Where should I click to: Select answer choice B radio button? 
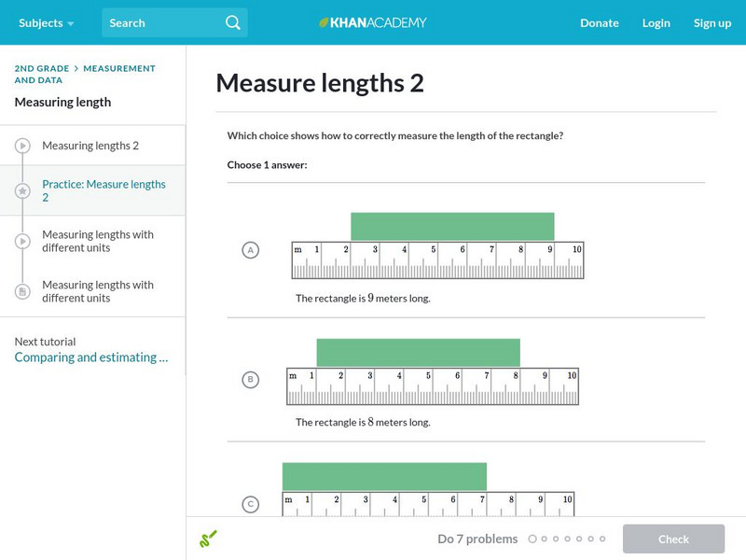point(251,380)
